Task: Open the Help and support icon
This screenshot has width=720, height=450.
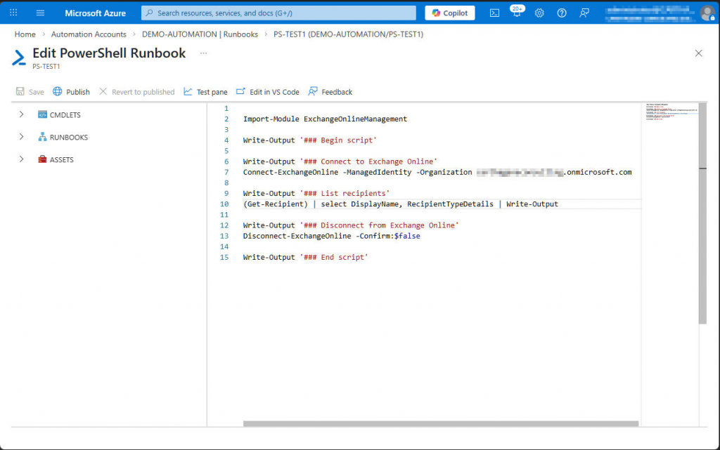Action: coord(561,13)
